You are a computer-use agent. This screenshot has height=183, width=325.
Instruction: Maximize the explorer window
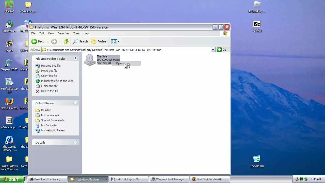(x=221, y=27)
